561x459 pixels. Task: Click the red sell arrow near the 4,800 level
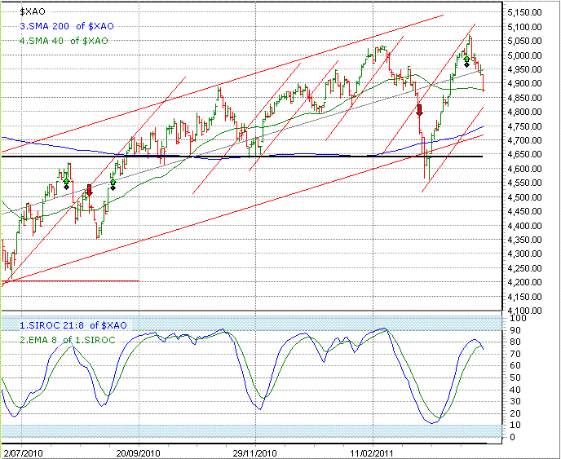tap(420, 110)
